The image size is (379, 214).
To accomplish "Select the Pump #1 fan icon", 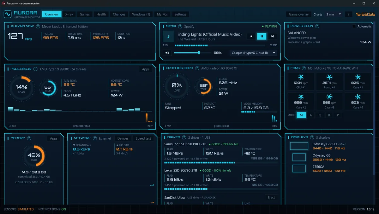I will pos(329,77).
